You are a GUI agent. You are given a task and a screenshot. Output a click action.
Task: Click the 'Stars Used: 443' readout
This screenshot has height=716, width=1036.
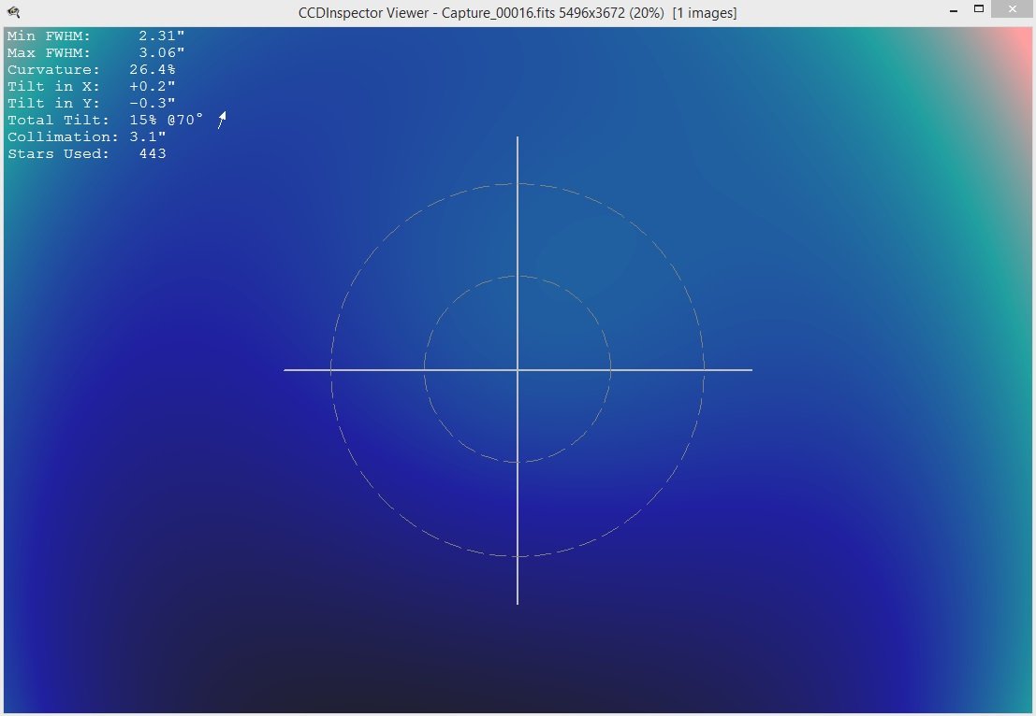[x=86, y=153]
